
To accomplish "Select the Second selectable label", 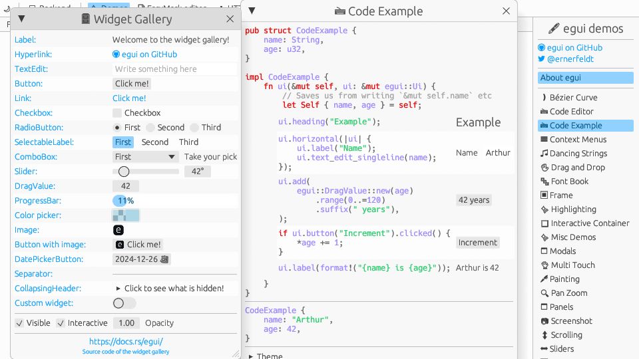I will pyautogui.click(x=155, y=142).
